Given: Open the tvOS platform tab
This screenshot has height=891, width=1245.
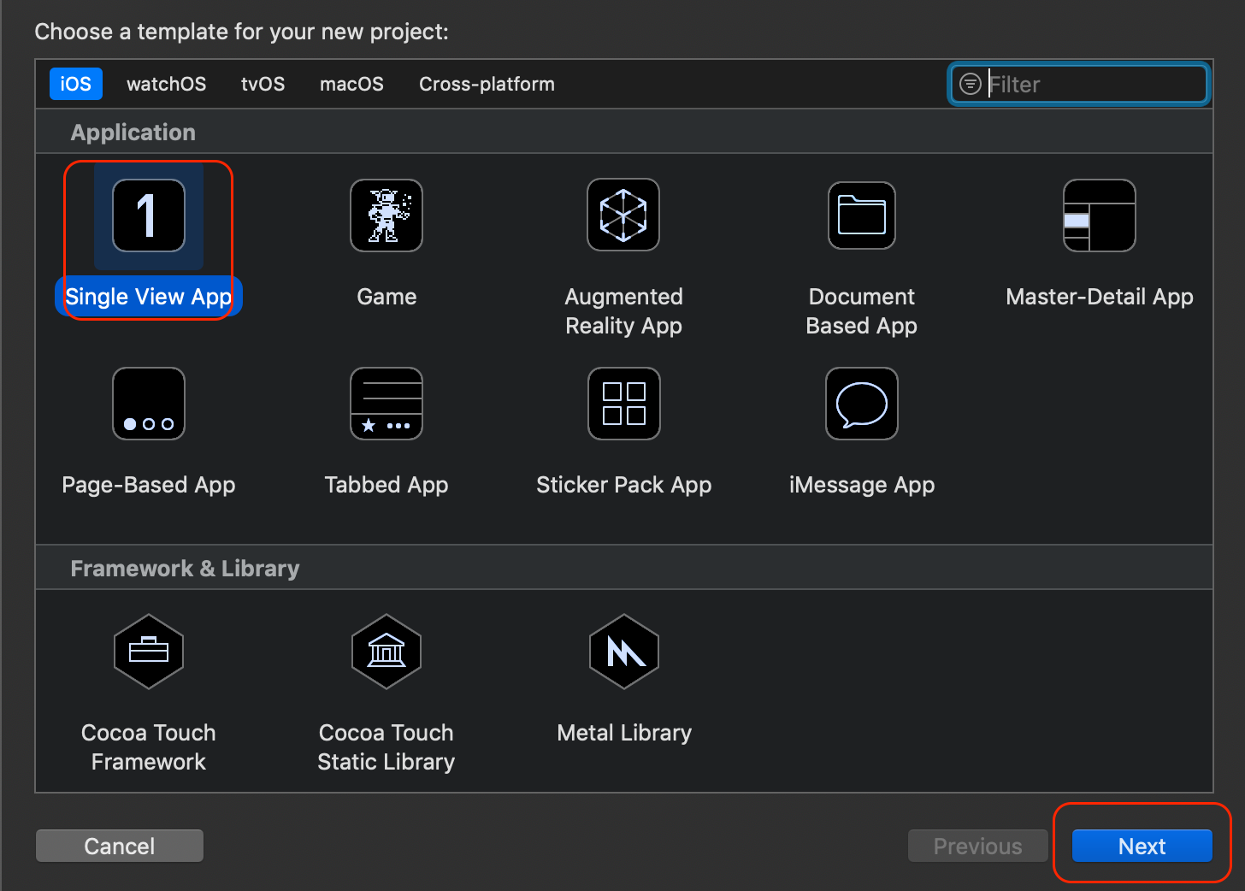Looking at the screenshot, I should pyautogui.click(x=263, y=84).
